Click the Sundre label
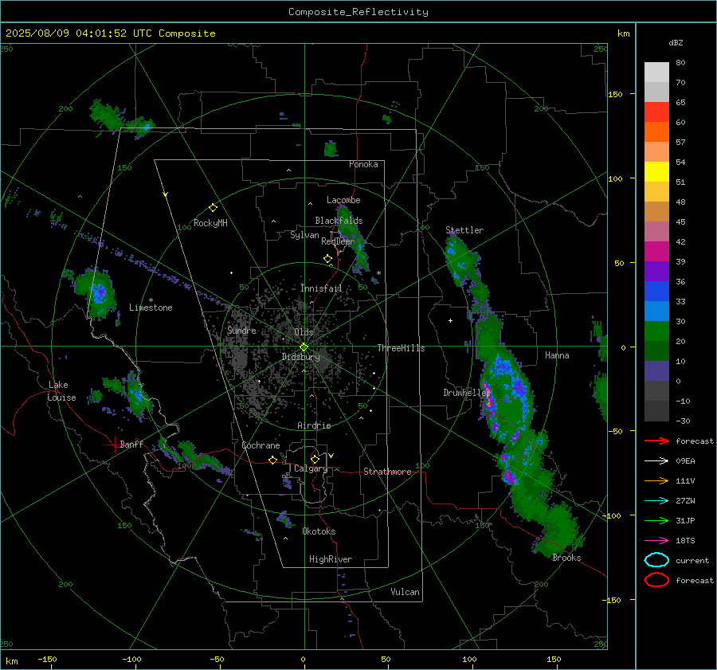Image resolution: width=717 pixels, height=670 pixels. pyautogui.click(x=241, y=330)
